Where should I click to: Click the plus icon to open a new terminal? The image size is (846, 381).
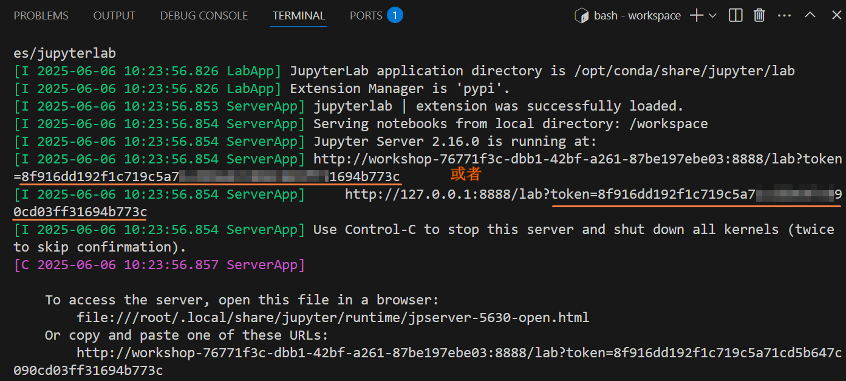point(696,16)
